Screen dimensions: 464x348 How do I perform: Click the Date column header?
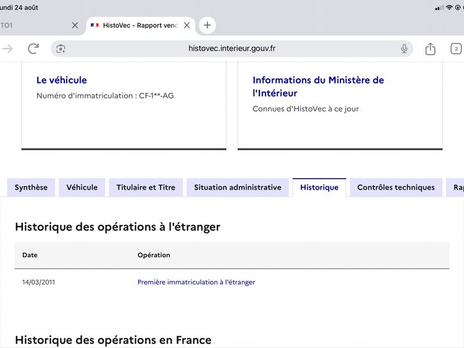[30, 255]
